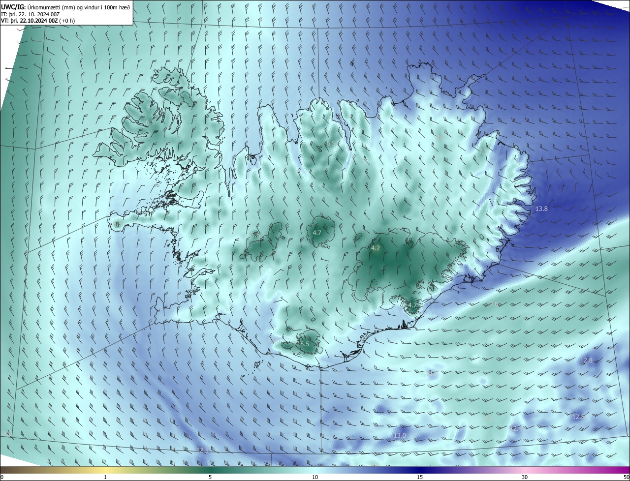
Task: Click the 4.7 value inside the central round glacier
Action: coord(317,233)
